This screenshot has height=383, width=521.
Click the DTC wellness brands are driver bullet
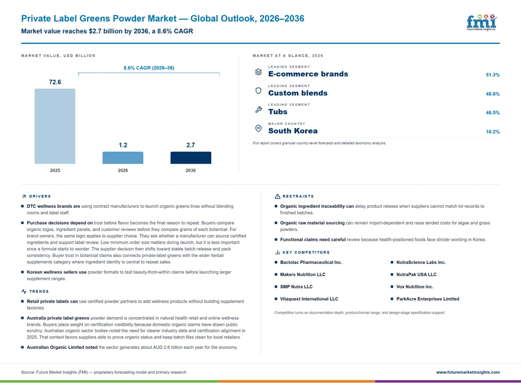click(130, 209)
